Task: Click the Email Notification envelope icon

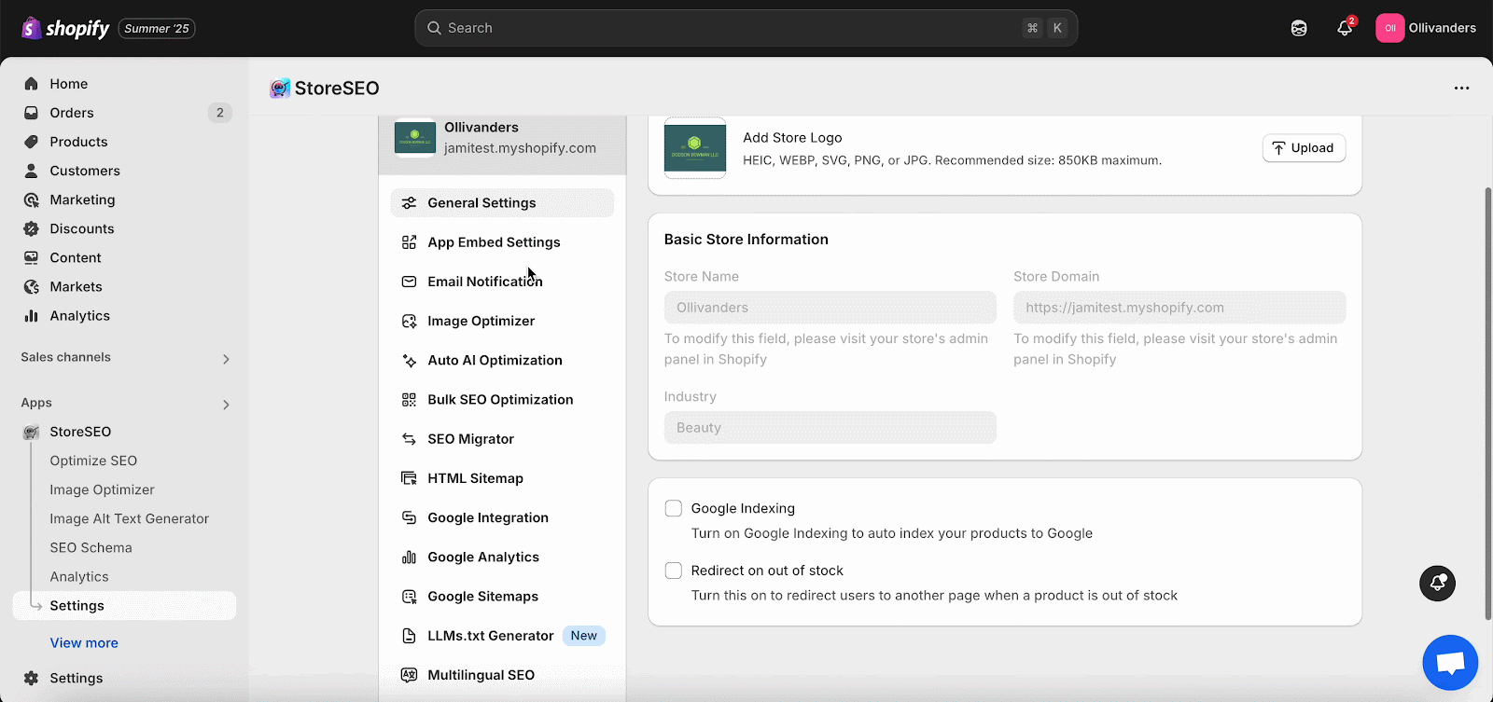Action: [409, 282]
